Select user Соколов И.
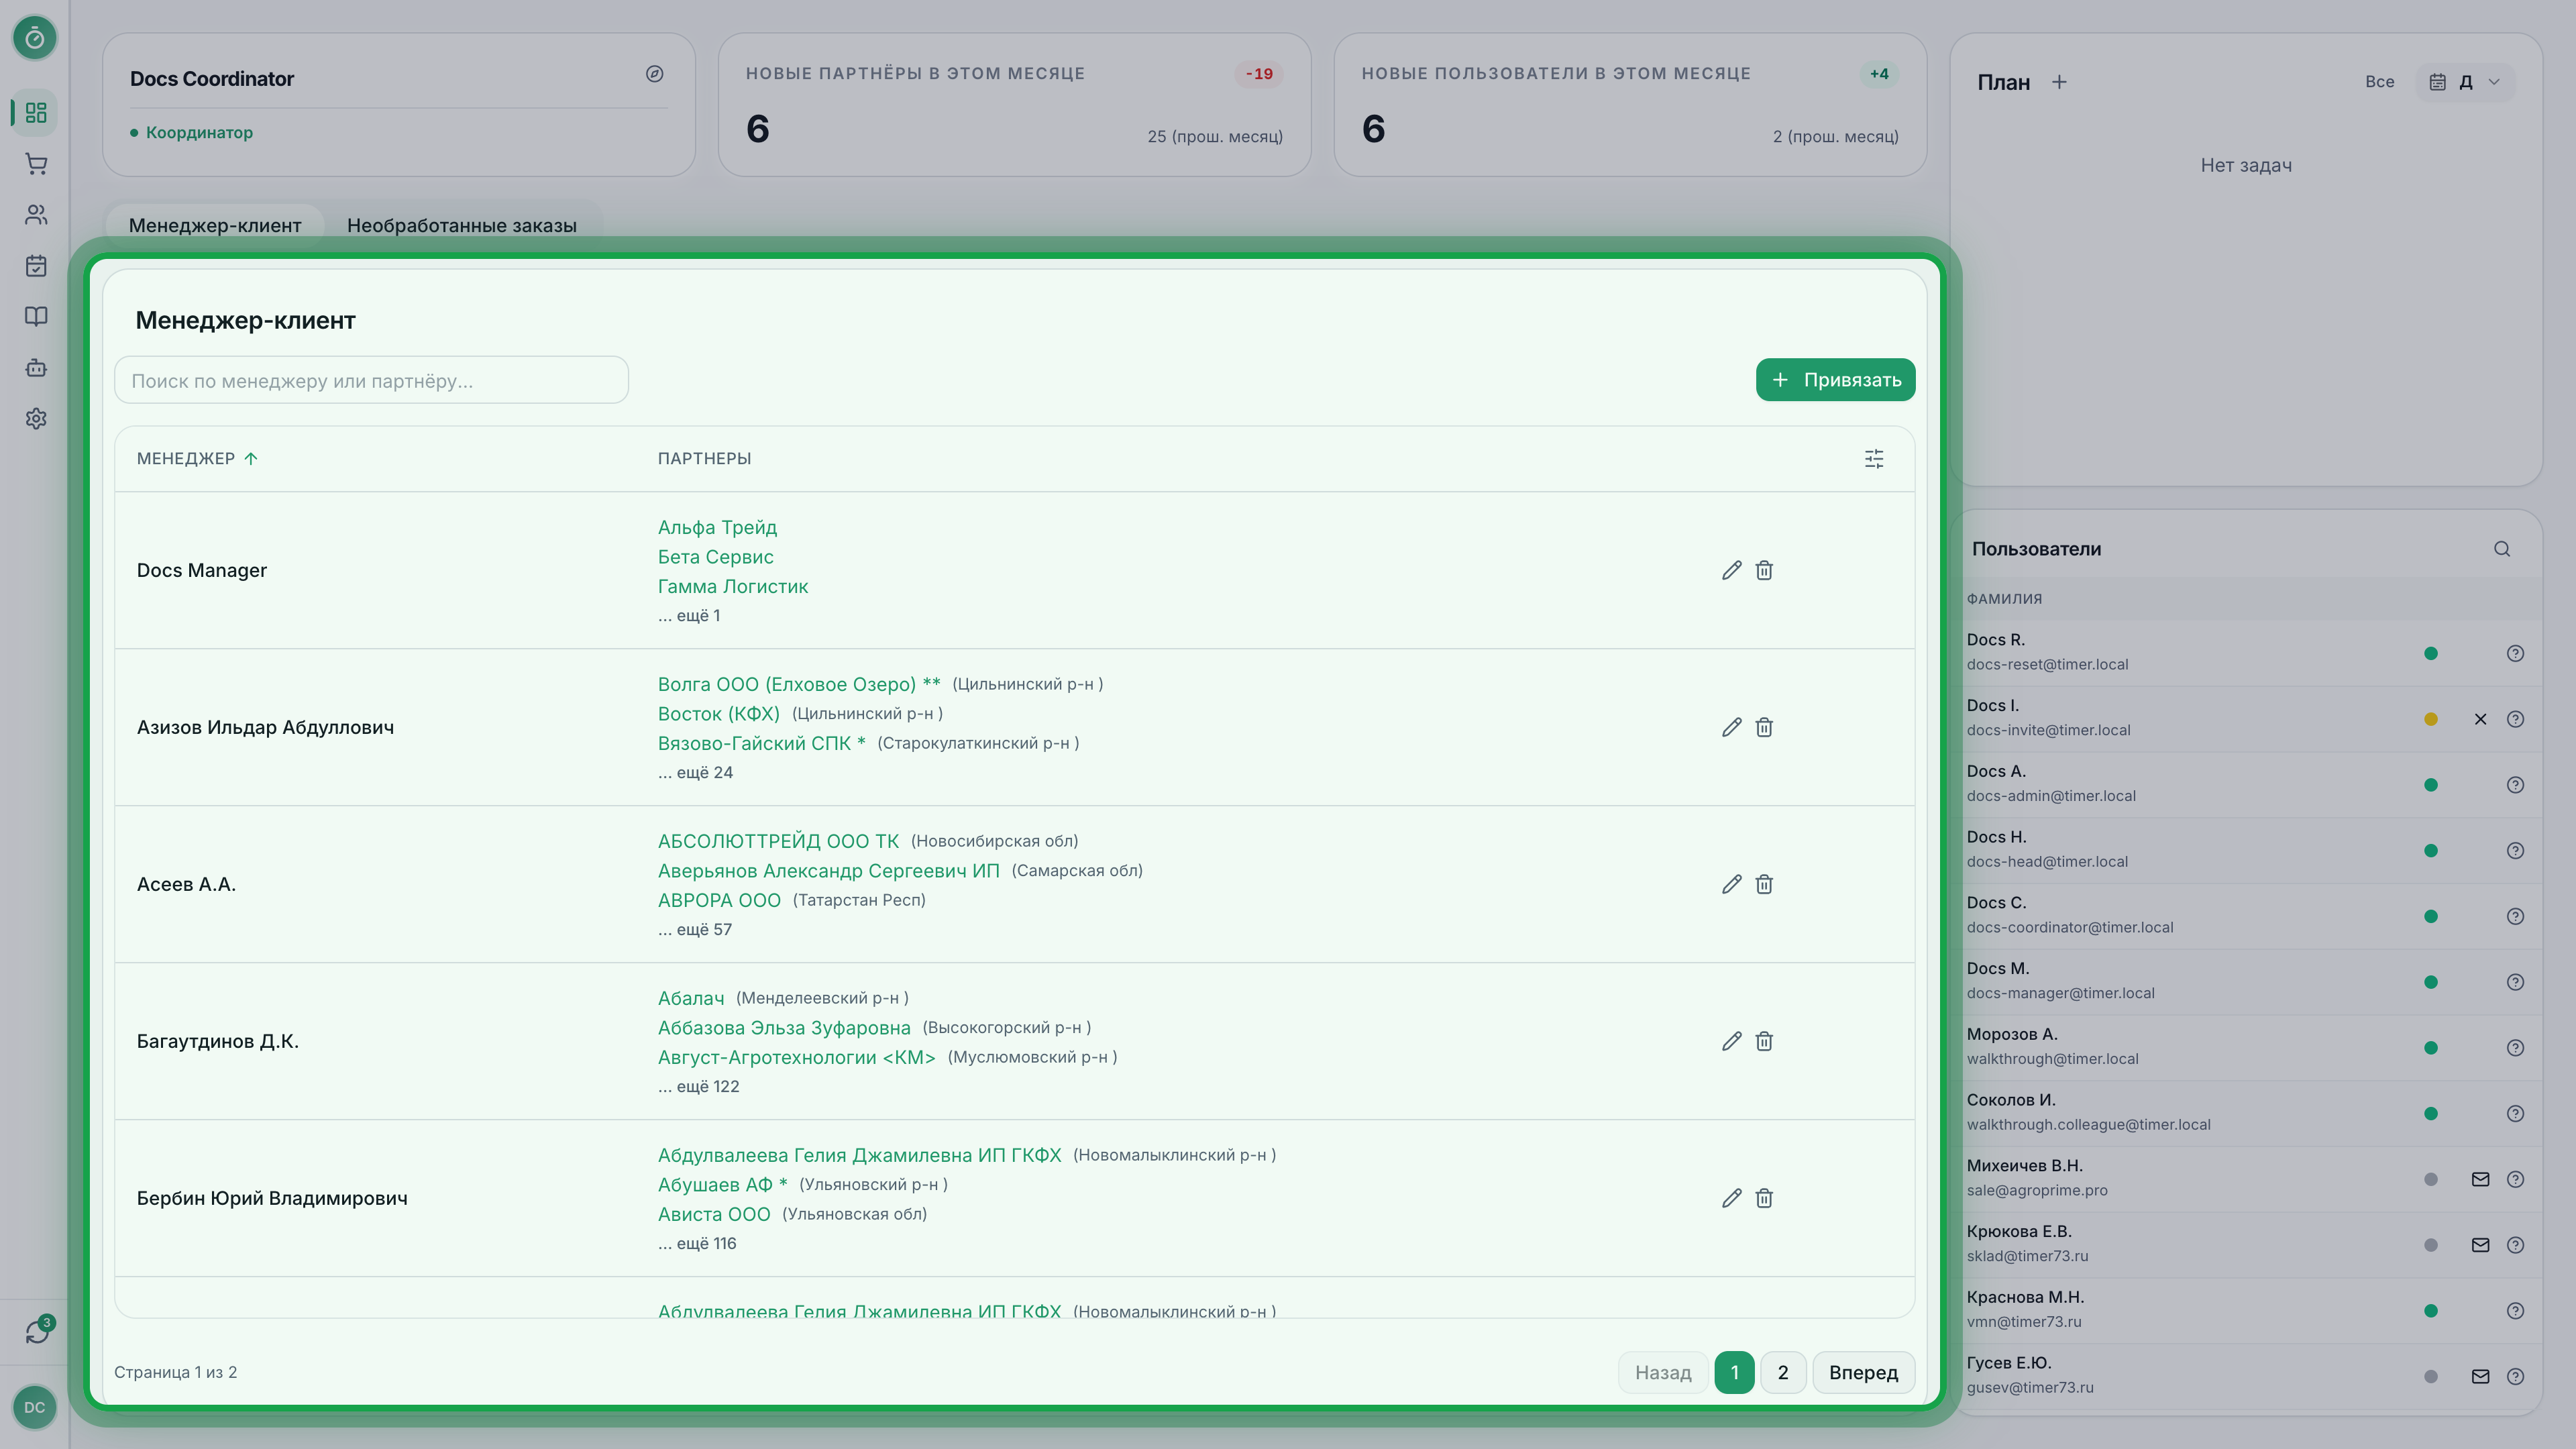Viewport: 2576px width, 1449px height. coord(2246,1113)
